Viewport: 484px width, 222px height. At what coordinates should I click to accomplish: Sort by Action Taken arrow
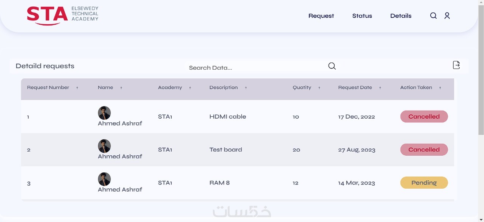point(440,88)
